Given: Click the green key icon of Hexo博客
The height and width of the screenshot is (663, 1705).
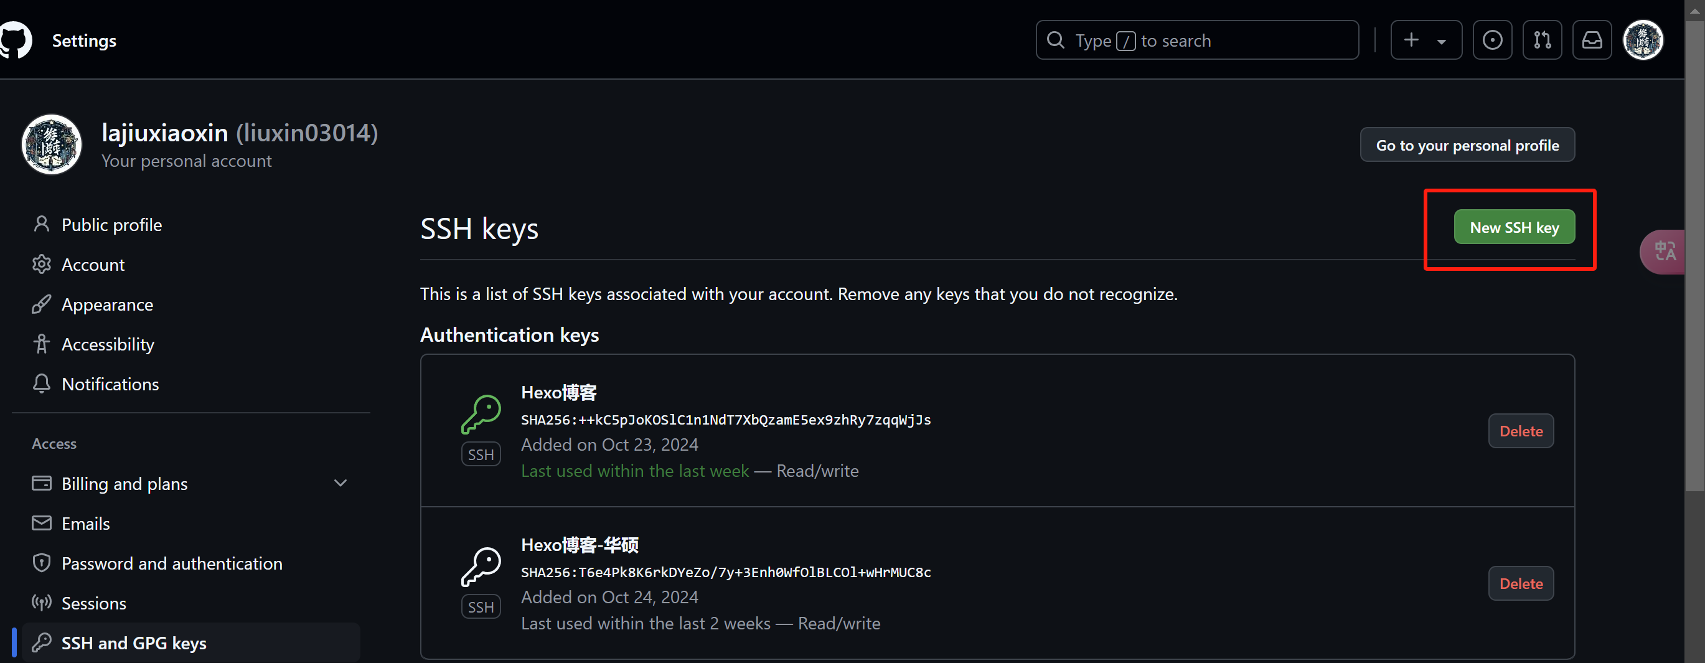Looking at the screenshot, I should pyautogui.click(x=481, y=414).
